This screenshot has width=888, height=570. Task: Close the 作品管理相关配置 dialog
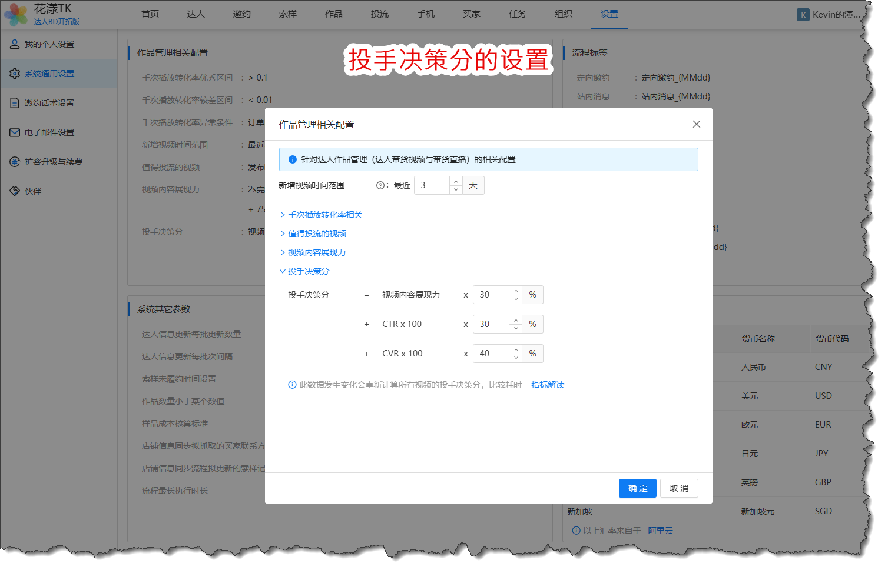click(x=696, y=124)
